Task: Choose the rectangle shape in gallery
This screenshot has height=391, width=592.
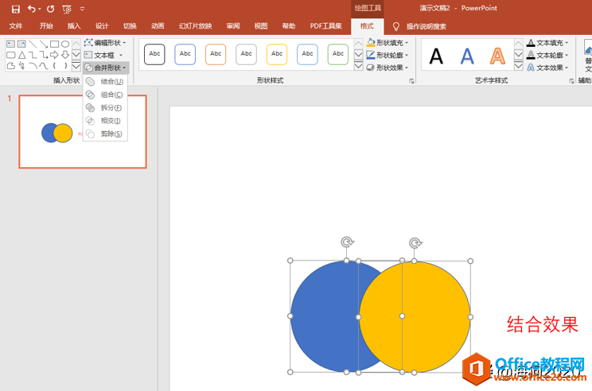Action: (55, 44)
